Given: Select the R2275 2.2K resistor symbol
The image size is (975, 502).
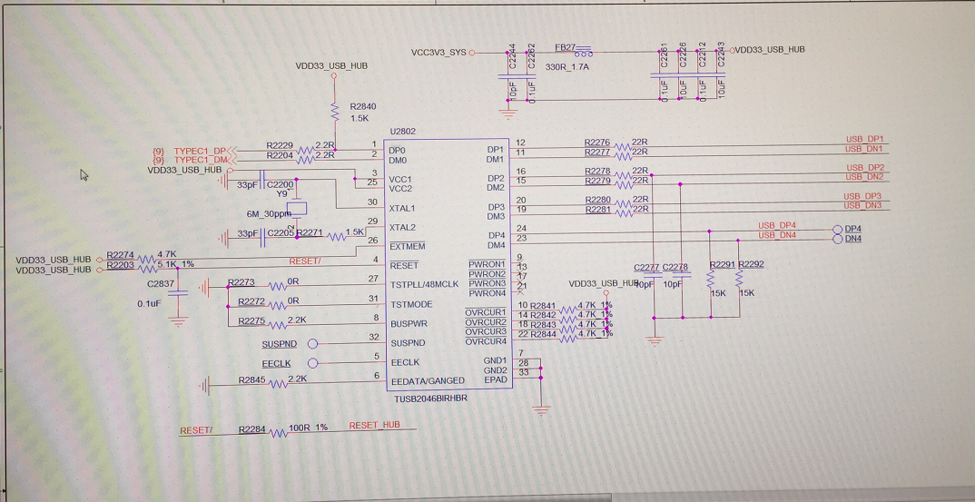Looking at the screenshot, I should tap(278, 325).
